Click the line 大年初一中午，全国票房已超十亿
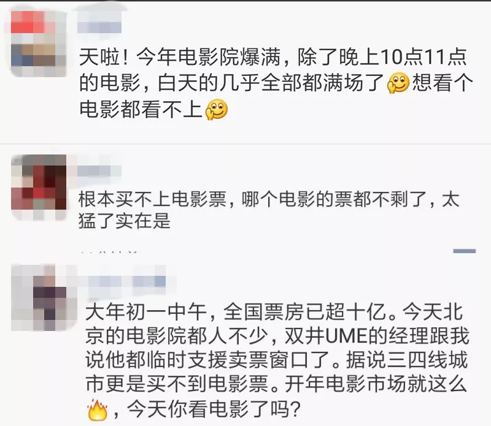The height and width of the screenshot is (426, 491). (241, 312)
